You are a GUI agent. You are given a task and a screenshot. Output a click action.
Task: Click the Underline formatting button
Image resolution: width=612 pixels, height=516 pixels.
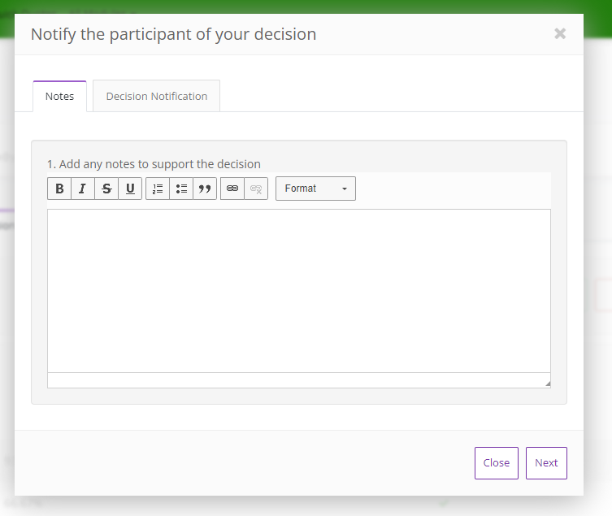tap(130, 189)
